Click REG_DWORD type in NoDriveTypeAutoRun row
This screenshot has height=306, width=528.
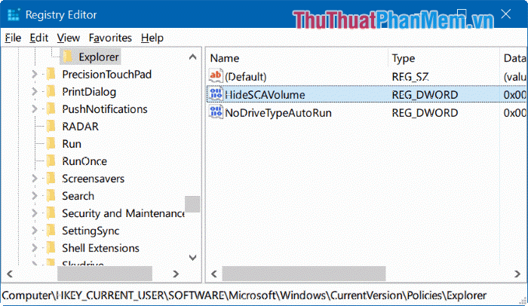click(x=425, y=113)
